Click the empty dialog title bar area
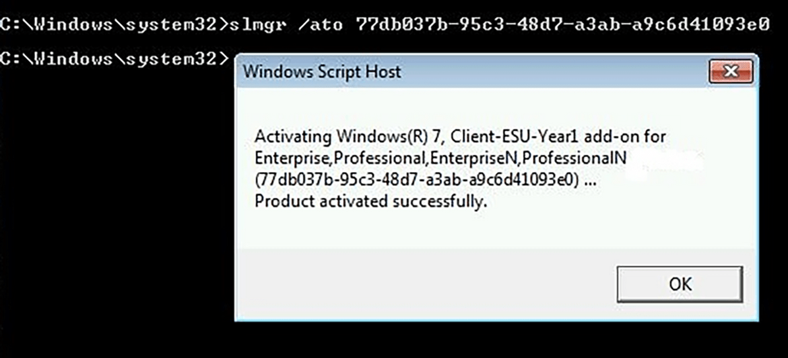Viewport: 788px width, 358px height. 553,72
